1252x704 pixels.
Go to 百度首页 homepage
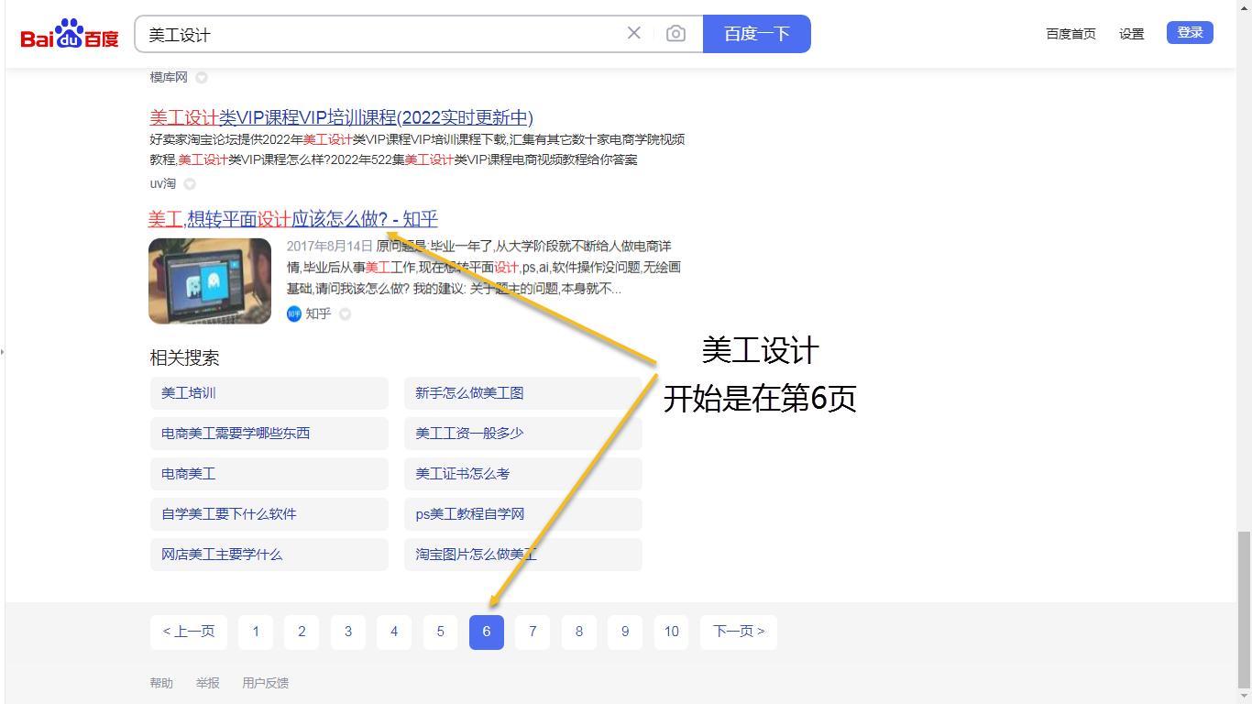(x=1071, y=33)
